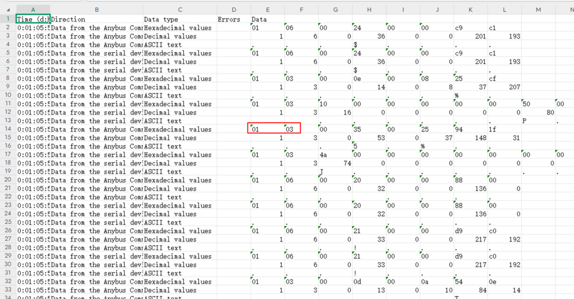Viewport: 574px width, 299px height.
Task: Click the select-all corner triangle
Action: click(8, 10)
